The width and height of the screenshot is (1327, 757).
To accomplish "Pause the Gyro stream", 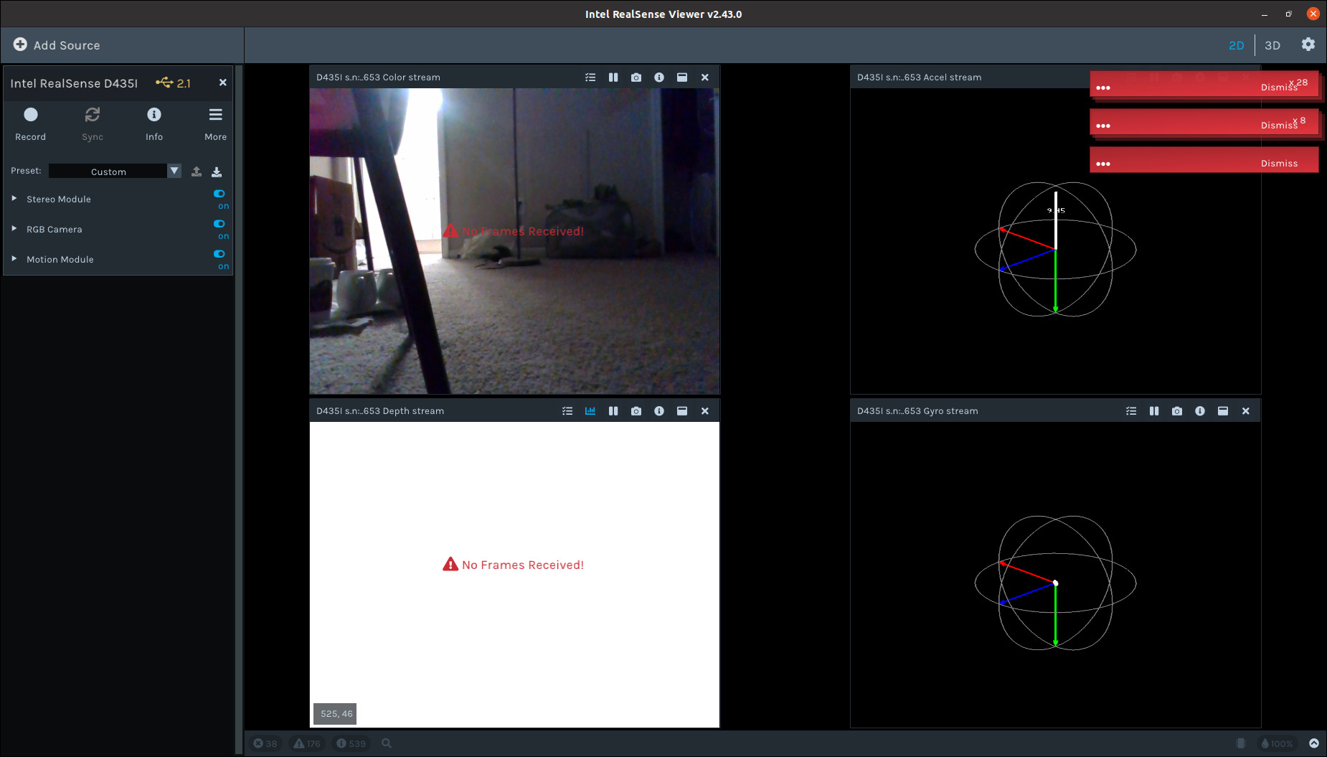I will [x=1154, y=411].
